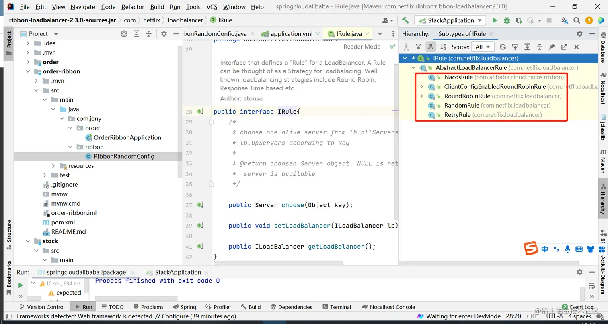
Task: Close the hierarchy view with X icon
Action: (x=576, y=47)
